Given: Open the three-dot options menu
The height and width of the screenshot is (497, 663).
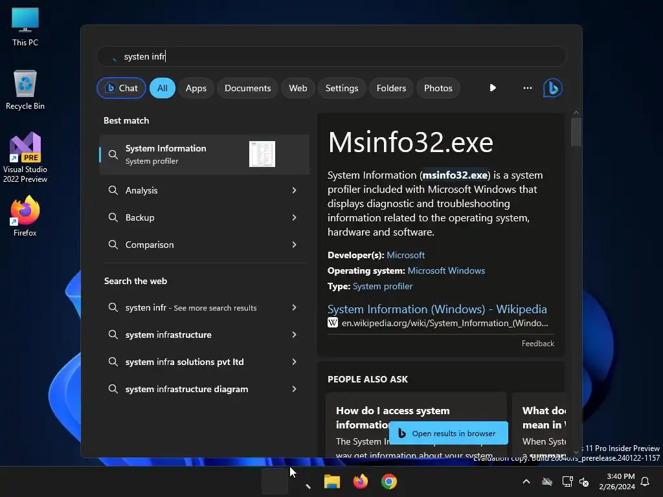Looking at the screenshot, I should (527, 88).
